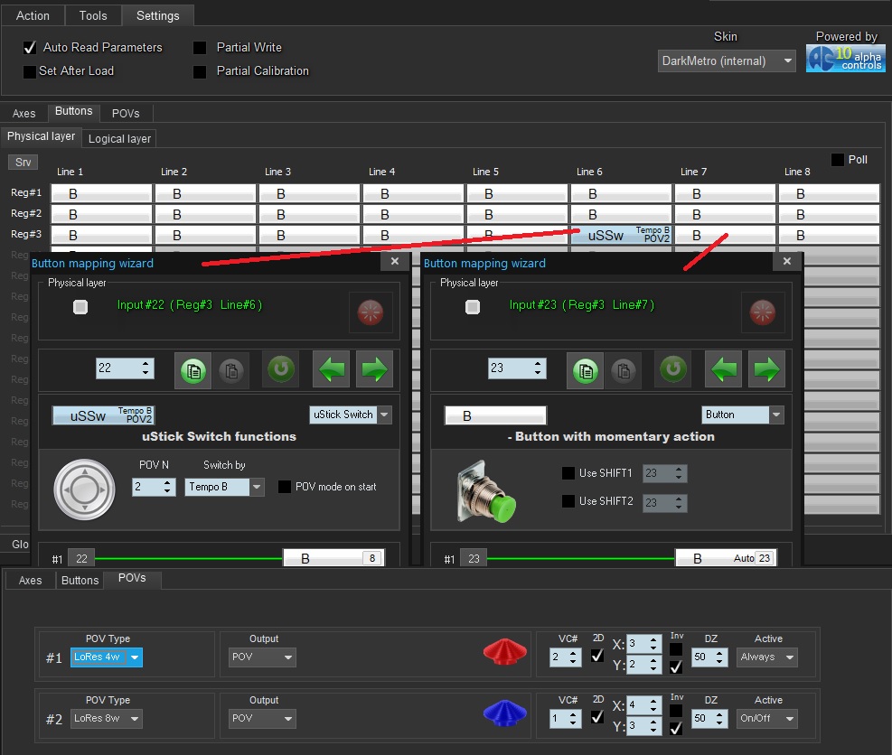Disable Auto Read Parameters checkbox
The image size is (892, 755).
[30, 48]
